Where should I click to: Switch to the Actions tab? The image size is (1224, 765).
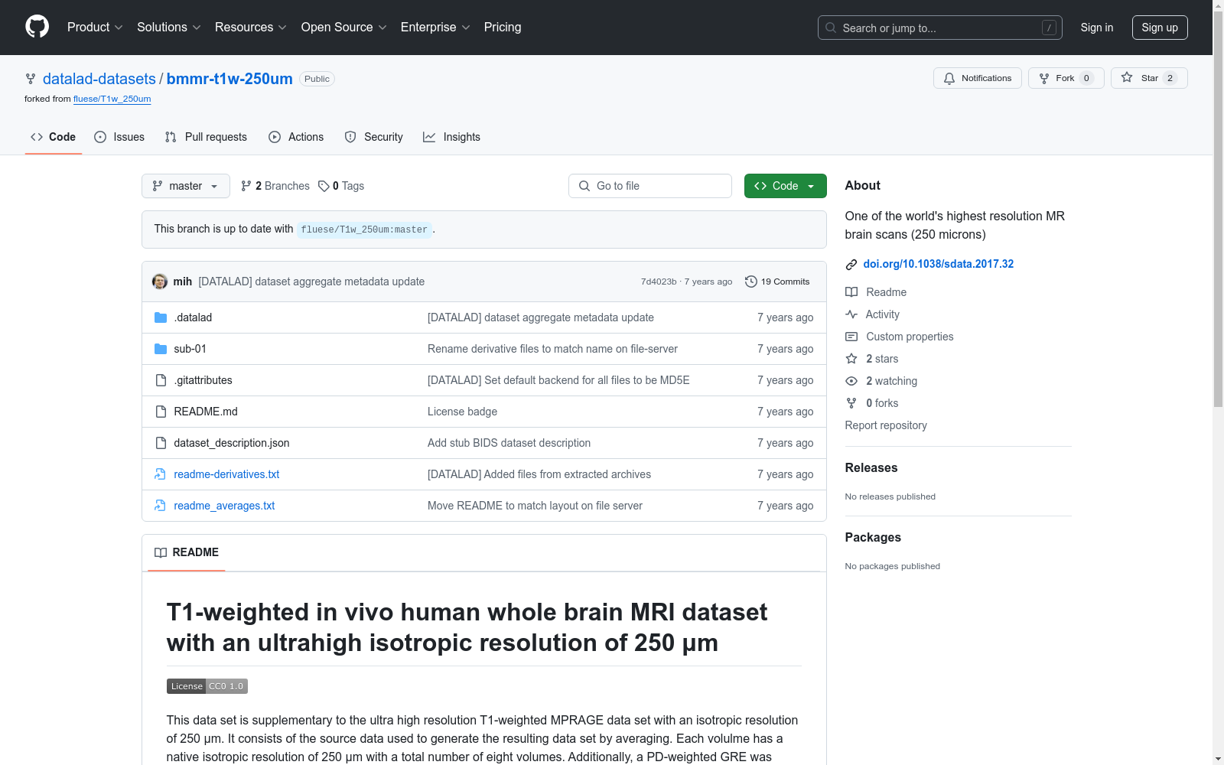[x=296, y=137]
